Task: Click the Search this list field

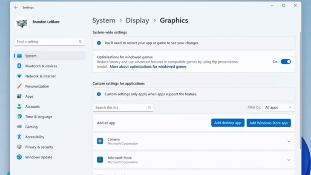Action: click(123, 107)
